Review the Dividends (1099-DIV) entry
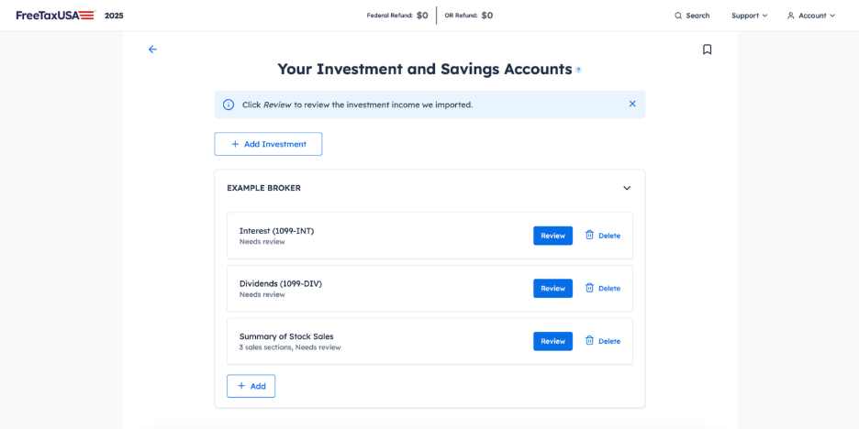The image size is (859, 429). pyautogui.click(x=552, y=289)
